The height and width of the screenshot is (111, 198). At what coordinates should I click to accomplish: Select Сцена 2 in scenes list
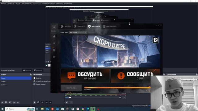point(16,81)
